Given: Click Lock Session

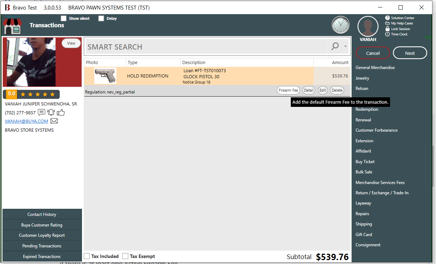Looking at the screenshot, I should coord(397,29).
